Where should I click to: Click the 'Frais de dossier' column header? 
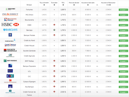pyautogui.click(x=74, y=3)
